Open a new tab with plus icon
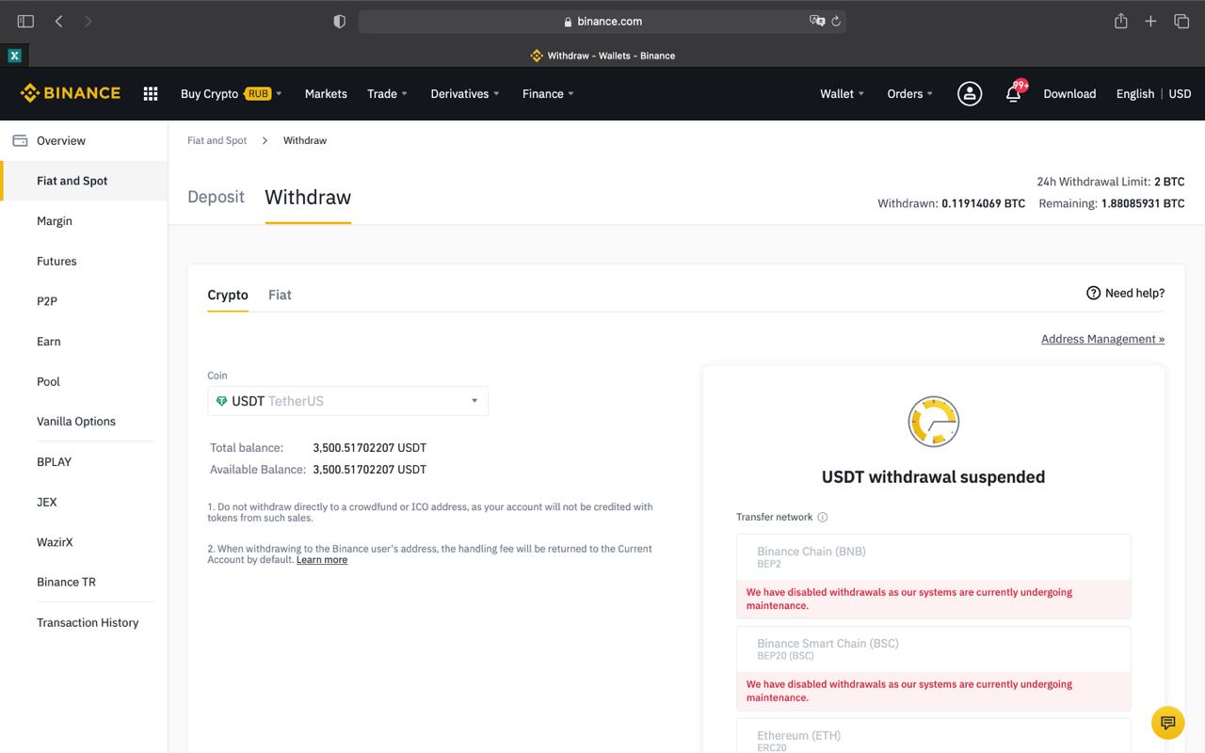 coord(1150,21)
